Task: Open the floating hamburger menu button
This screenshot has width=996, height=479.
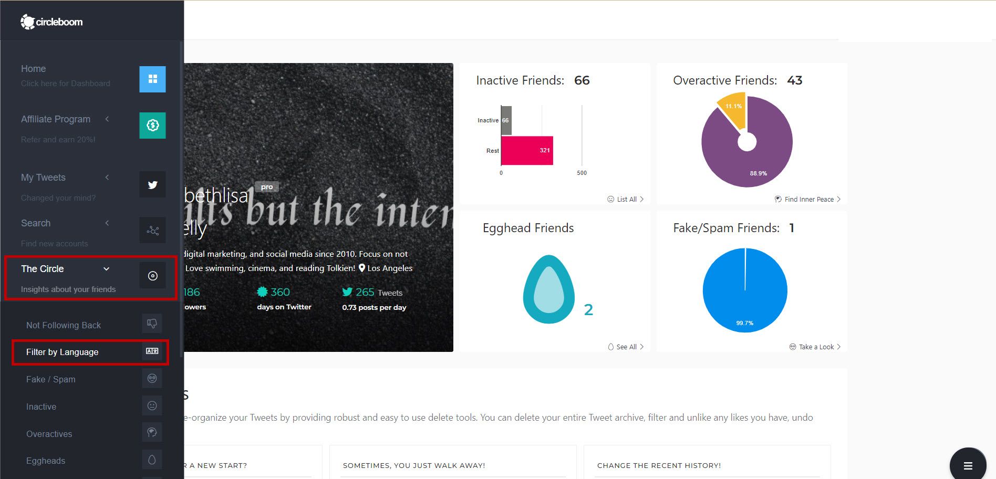Action: point(968,465)
